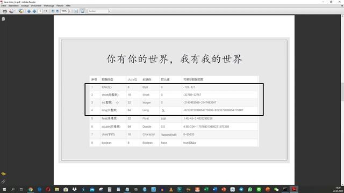Open Word from the taskbar
The height and width of the screenshot is (193, 344).
(215, 189)
